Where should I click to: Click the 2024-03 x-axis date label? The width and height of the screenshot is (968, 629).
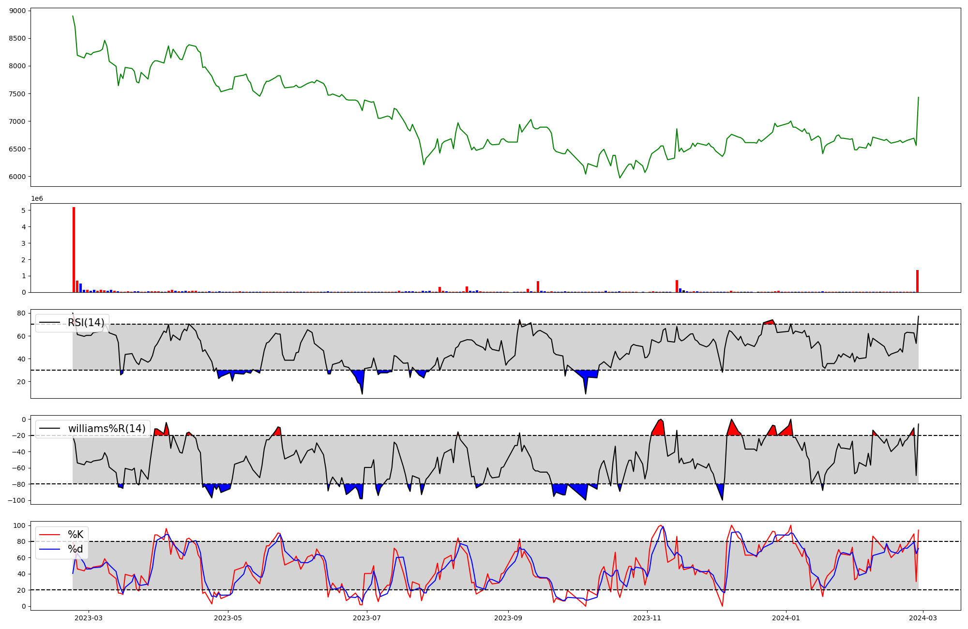[x=924, y=618]
